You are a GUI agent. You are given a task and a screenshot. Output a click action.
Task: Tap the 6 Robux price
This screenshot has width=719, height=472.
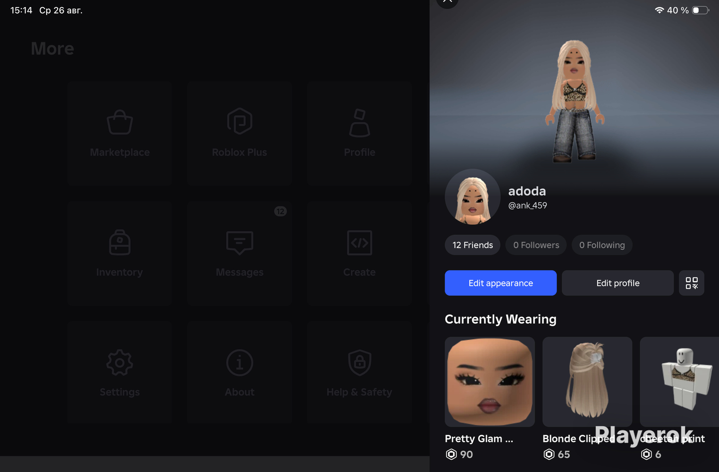[658, 455]
